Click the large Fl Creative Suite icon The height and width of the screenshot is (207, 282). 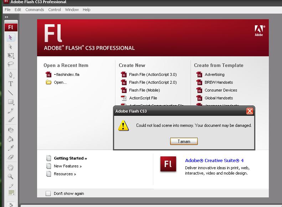[x=168, y=164]
